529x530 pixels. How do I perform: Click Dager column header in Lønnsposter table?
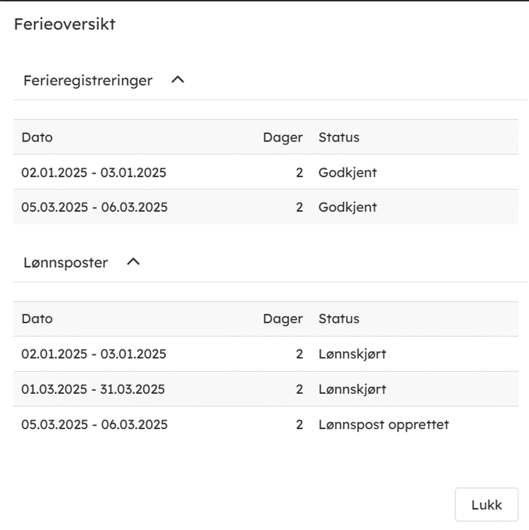coord(282,319)
